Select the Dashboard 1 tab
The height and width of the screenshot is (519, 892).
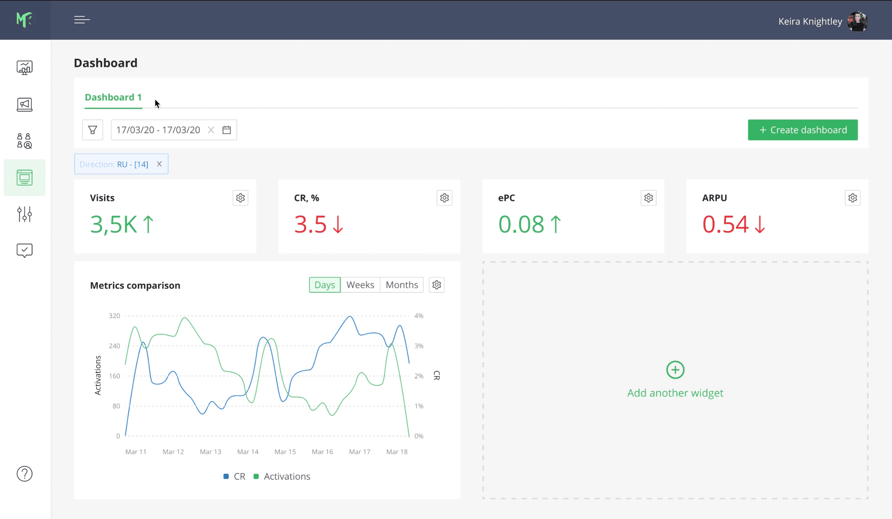coord(113,97)
